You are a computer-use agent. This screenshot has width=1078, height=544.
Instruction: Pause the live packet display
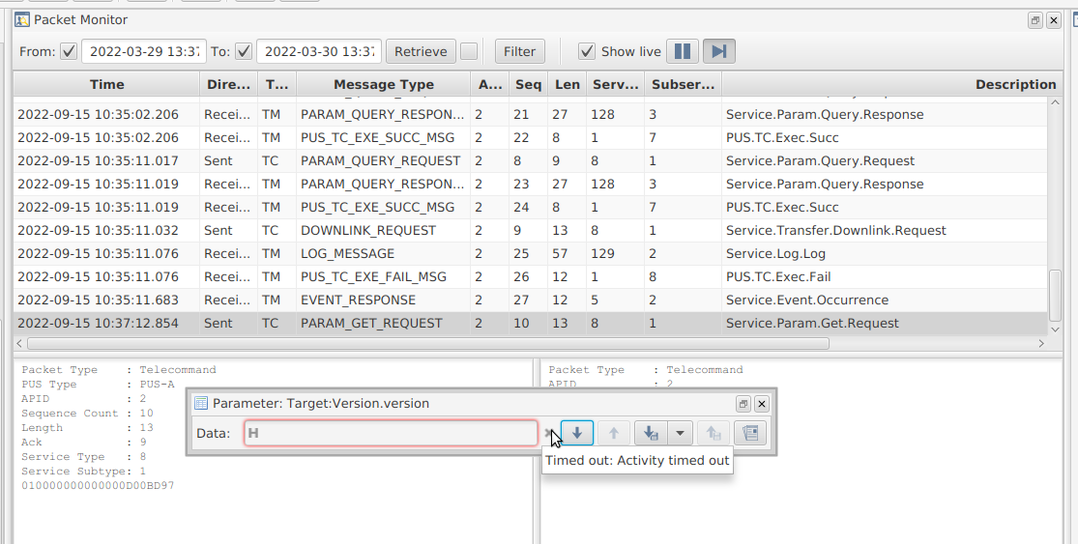click(683, 51)
